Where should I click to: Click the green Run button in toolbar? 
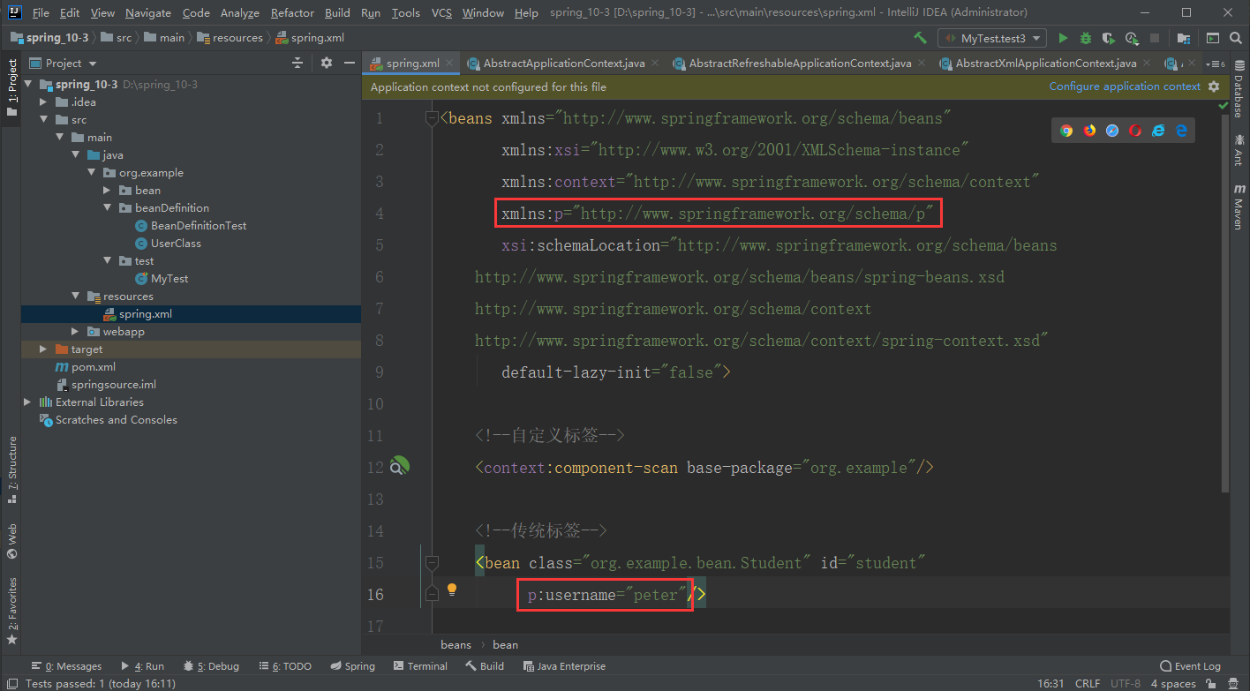1063,38
